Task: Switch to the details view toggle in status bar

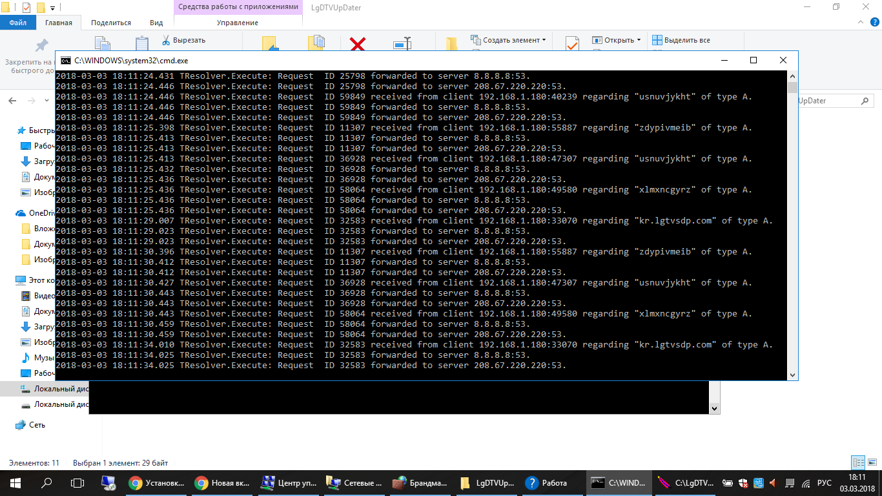Action: click(857, 462)
